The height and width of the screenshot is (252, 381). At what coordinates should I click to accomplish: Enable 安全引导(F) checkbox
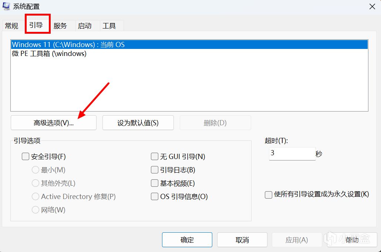click(x=26, y=156)
